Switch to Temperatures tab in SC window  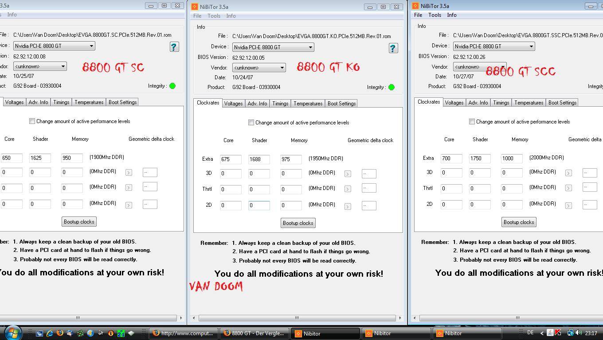(89, 102)
